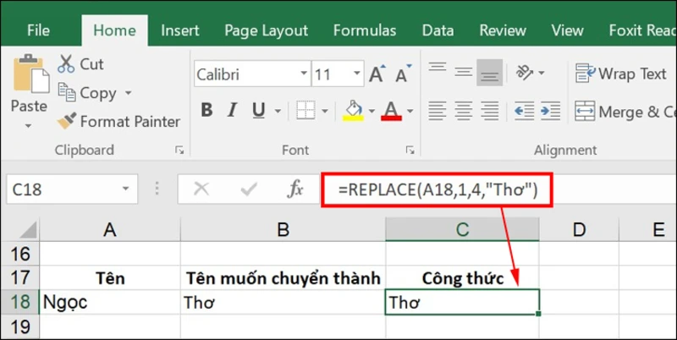Cancel formula entry with X
Viewport: 677px width, 340px height.
tap(201, 189)
